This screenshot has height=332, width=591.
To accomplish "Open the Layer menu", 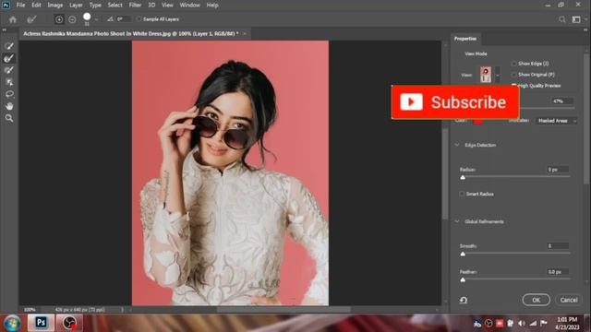I will [76, 6].
